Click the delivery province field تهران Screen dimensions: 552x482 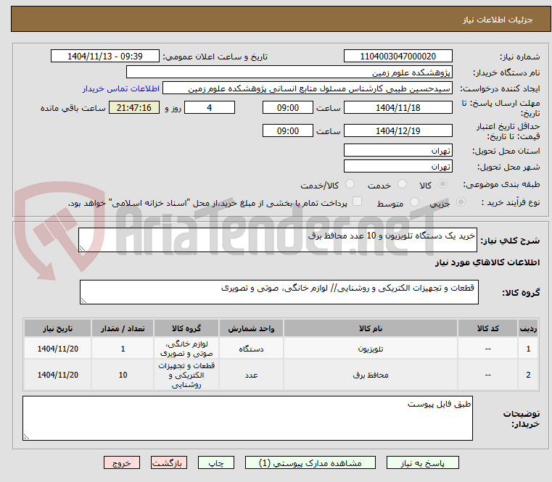click(x=397, y=150)
